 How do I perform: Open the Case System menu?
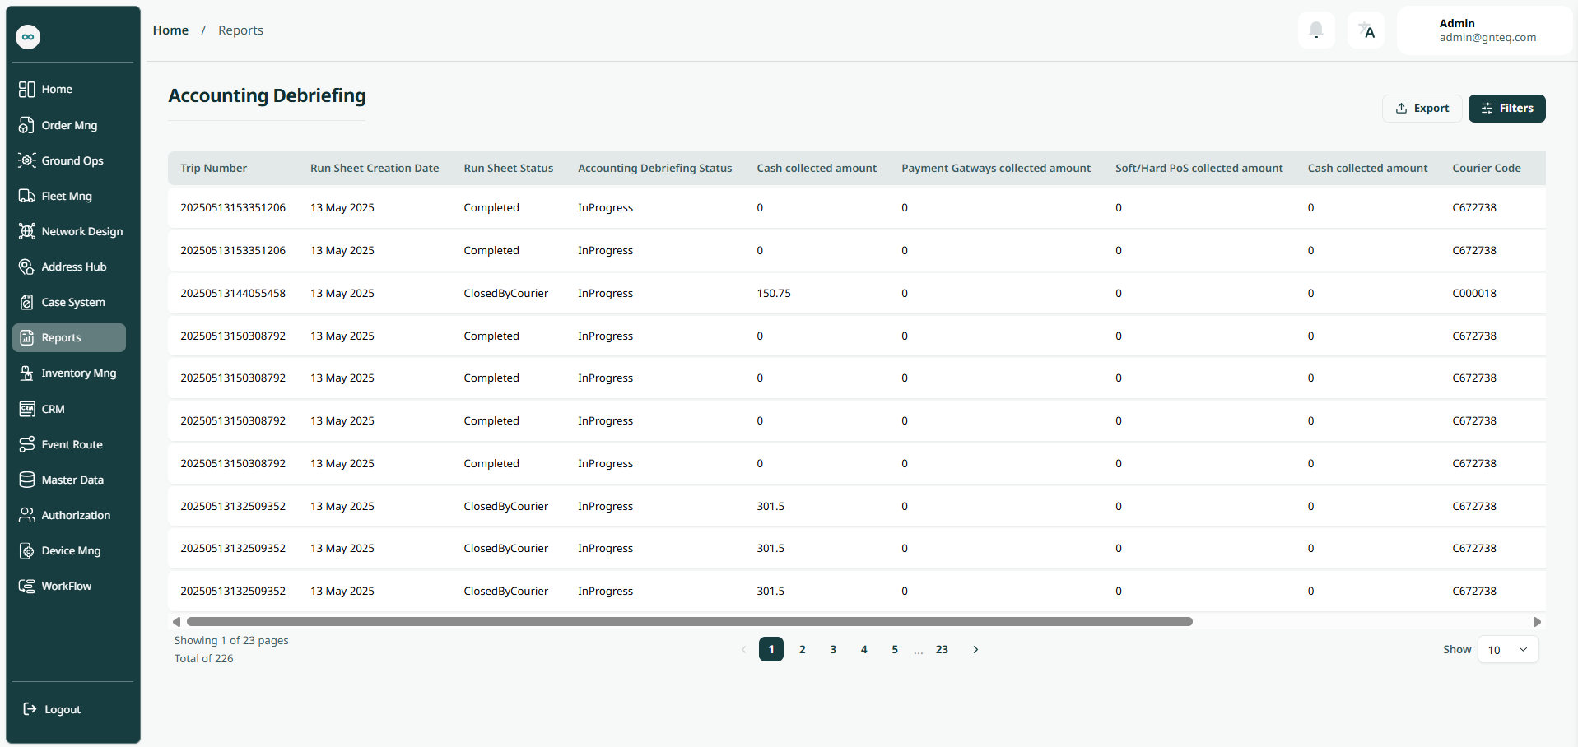(x=72, y=302)
